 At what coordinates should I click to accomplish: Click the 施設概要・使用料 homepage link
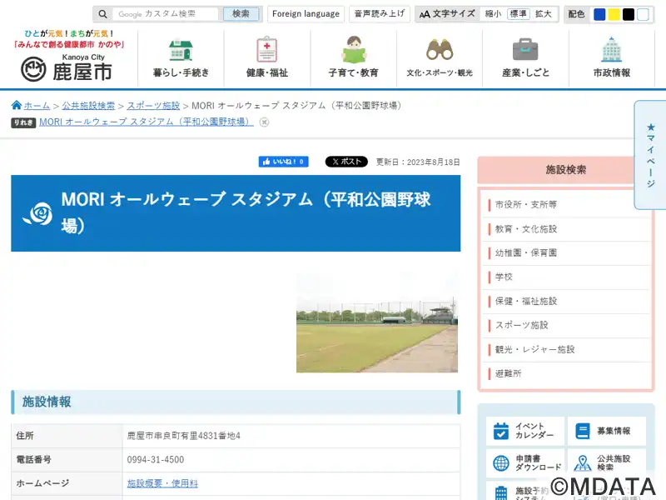pyautogui.click(x=162, y=483)
